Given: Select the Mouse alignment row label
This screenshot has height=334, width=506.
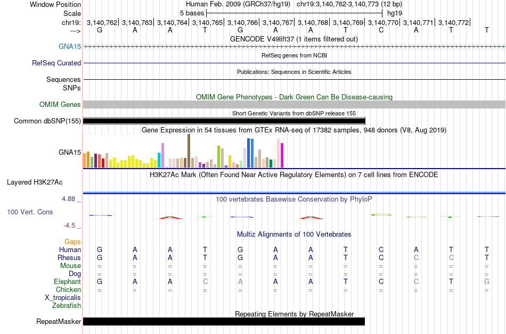Looking at the screenshot, I should (x=70, y=266).
